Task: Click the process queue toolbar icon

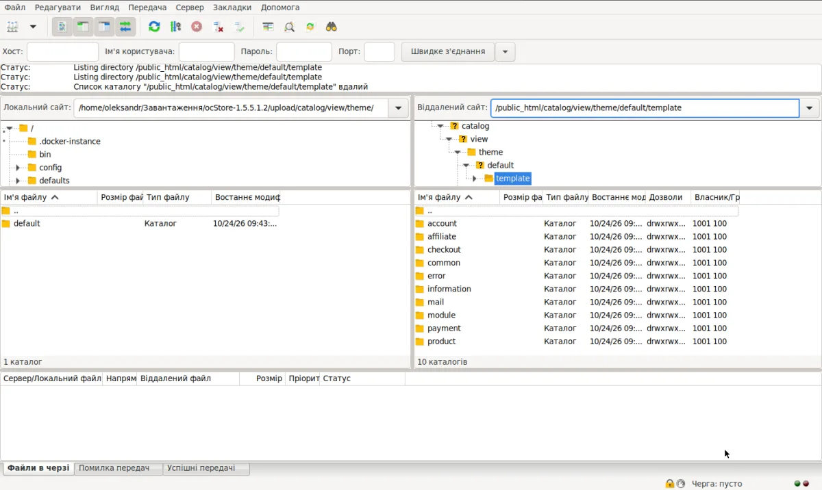Action: pos(175,27)
